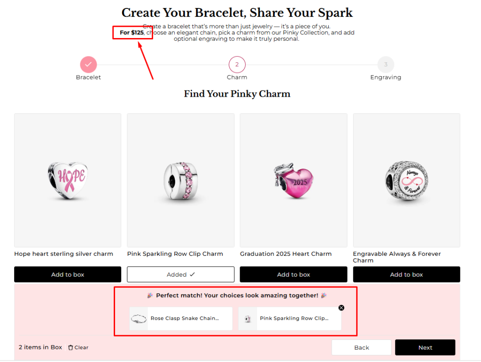Go to step 3 Engraving circle
Image resolution: width=481 pixels, height=362 pixels.
(386, 65)
